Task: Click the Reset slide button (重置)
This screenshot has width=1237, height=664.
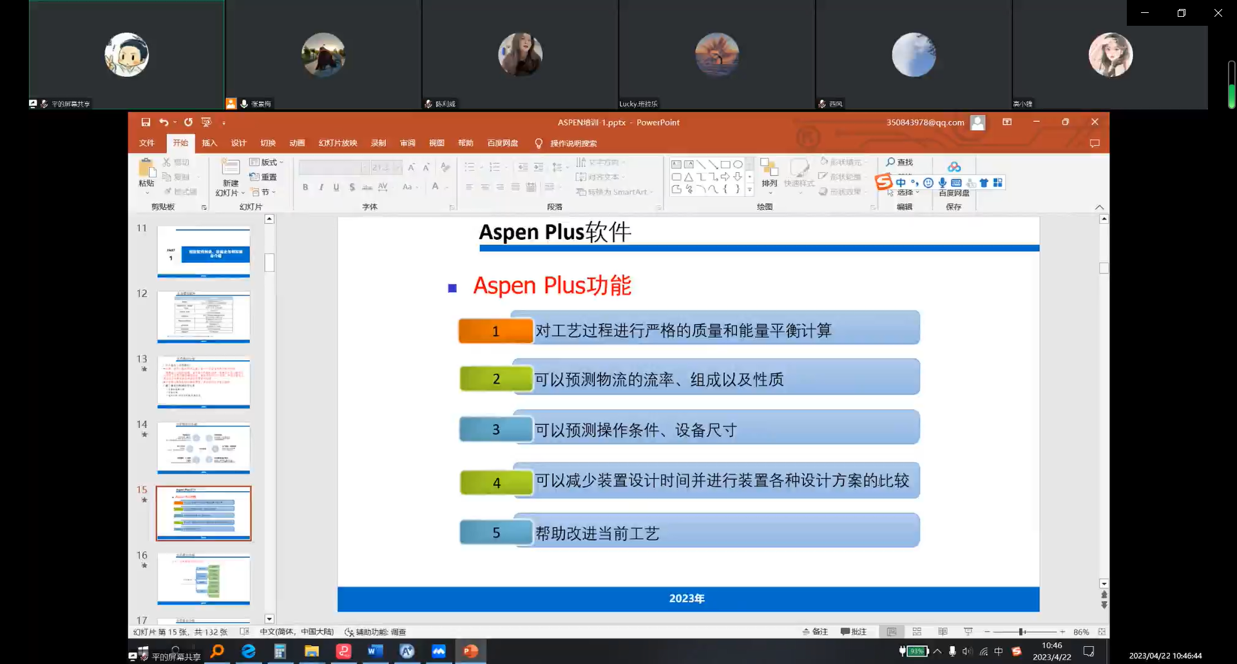Action: coord(263,177)
